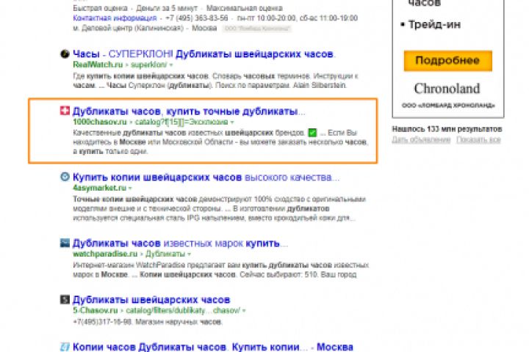Expand dropdown arrow after watchparadise.ru Дубликаты
529x352 pixels.
click(190, 254)
